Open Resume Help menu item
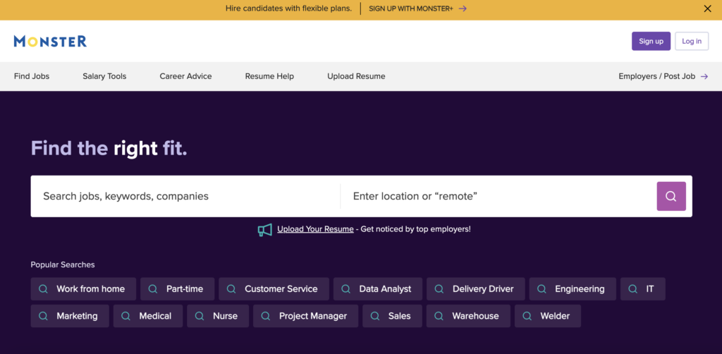 (x=269, y=76)
